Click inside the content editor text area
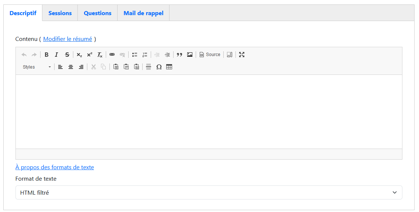 [x=209, y=111]
